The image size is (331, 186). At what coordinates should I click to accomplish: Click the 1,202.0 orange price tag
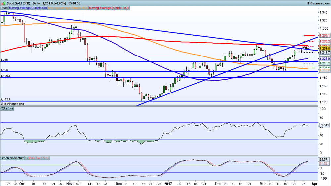click(x=324, y=70)
